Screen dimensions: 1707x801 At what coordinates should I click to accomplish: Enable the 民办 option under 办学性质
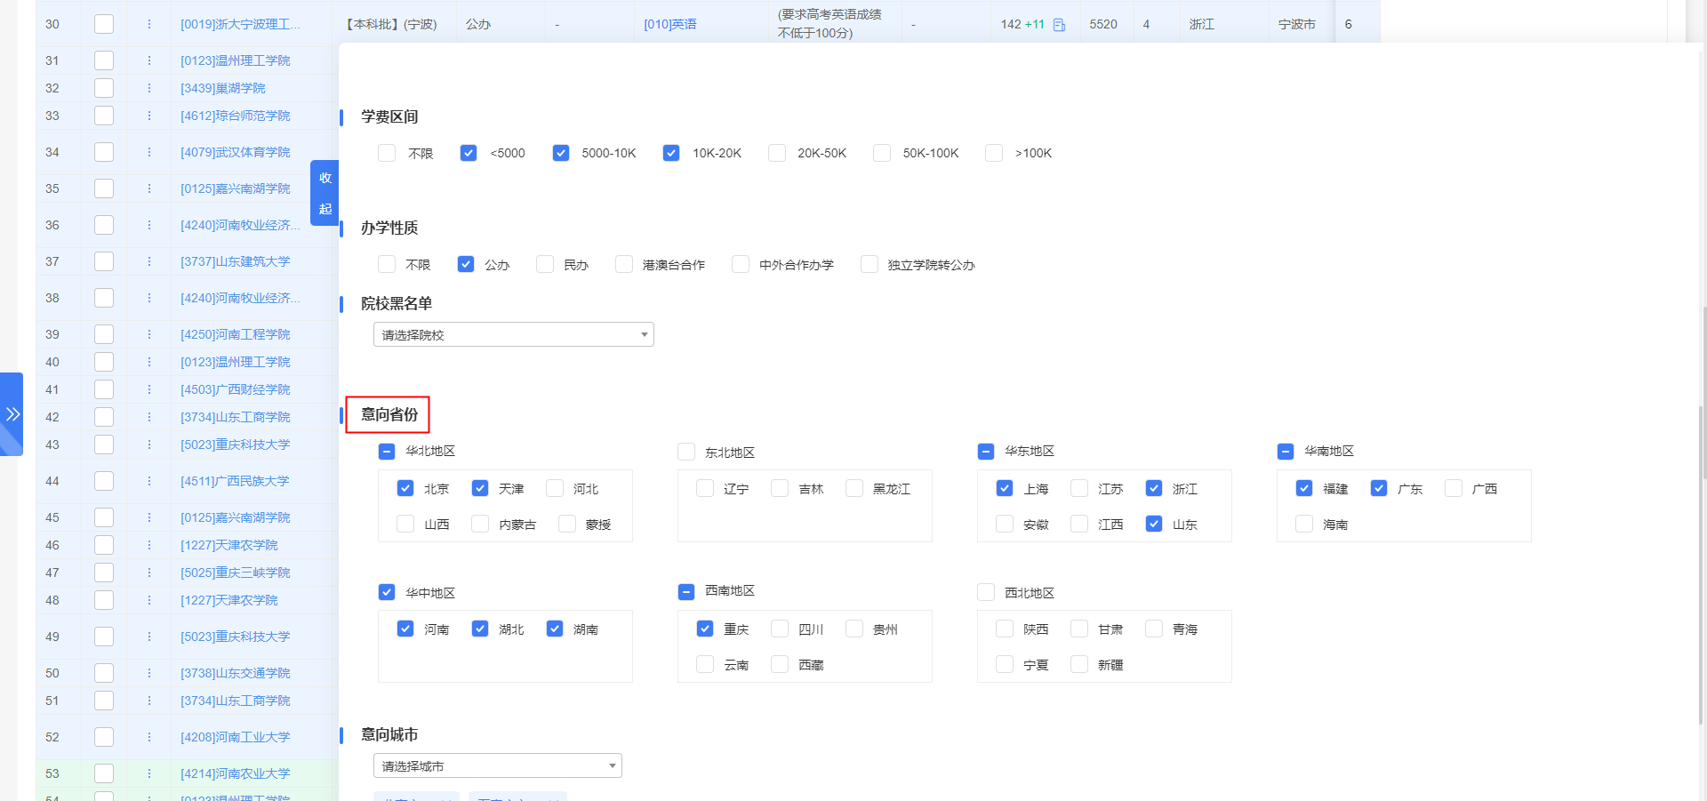[x=544, y=264]
